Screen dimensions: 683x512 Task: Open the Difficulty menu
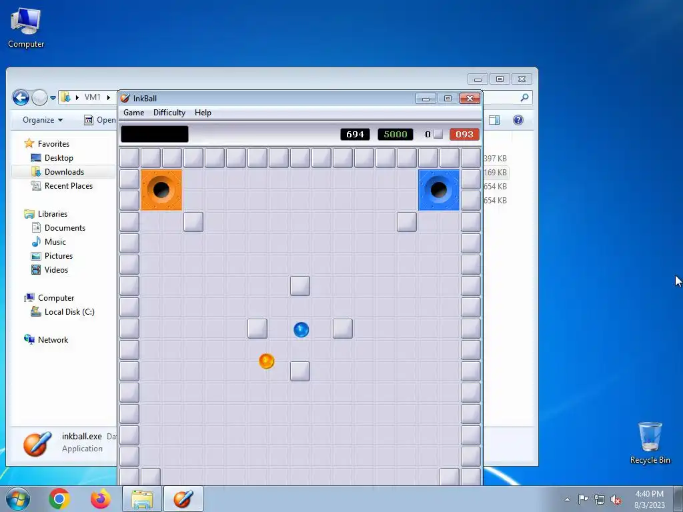tap(169, 113)
